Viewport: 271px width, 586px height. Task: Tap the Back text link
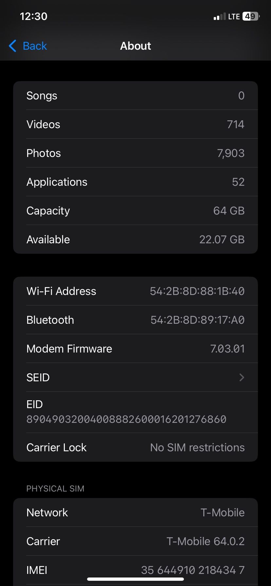35,46
